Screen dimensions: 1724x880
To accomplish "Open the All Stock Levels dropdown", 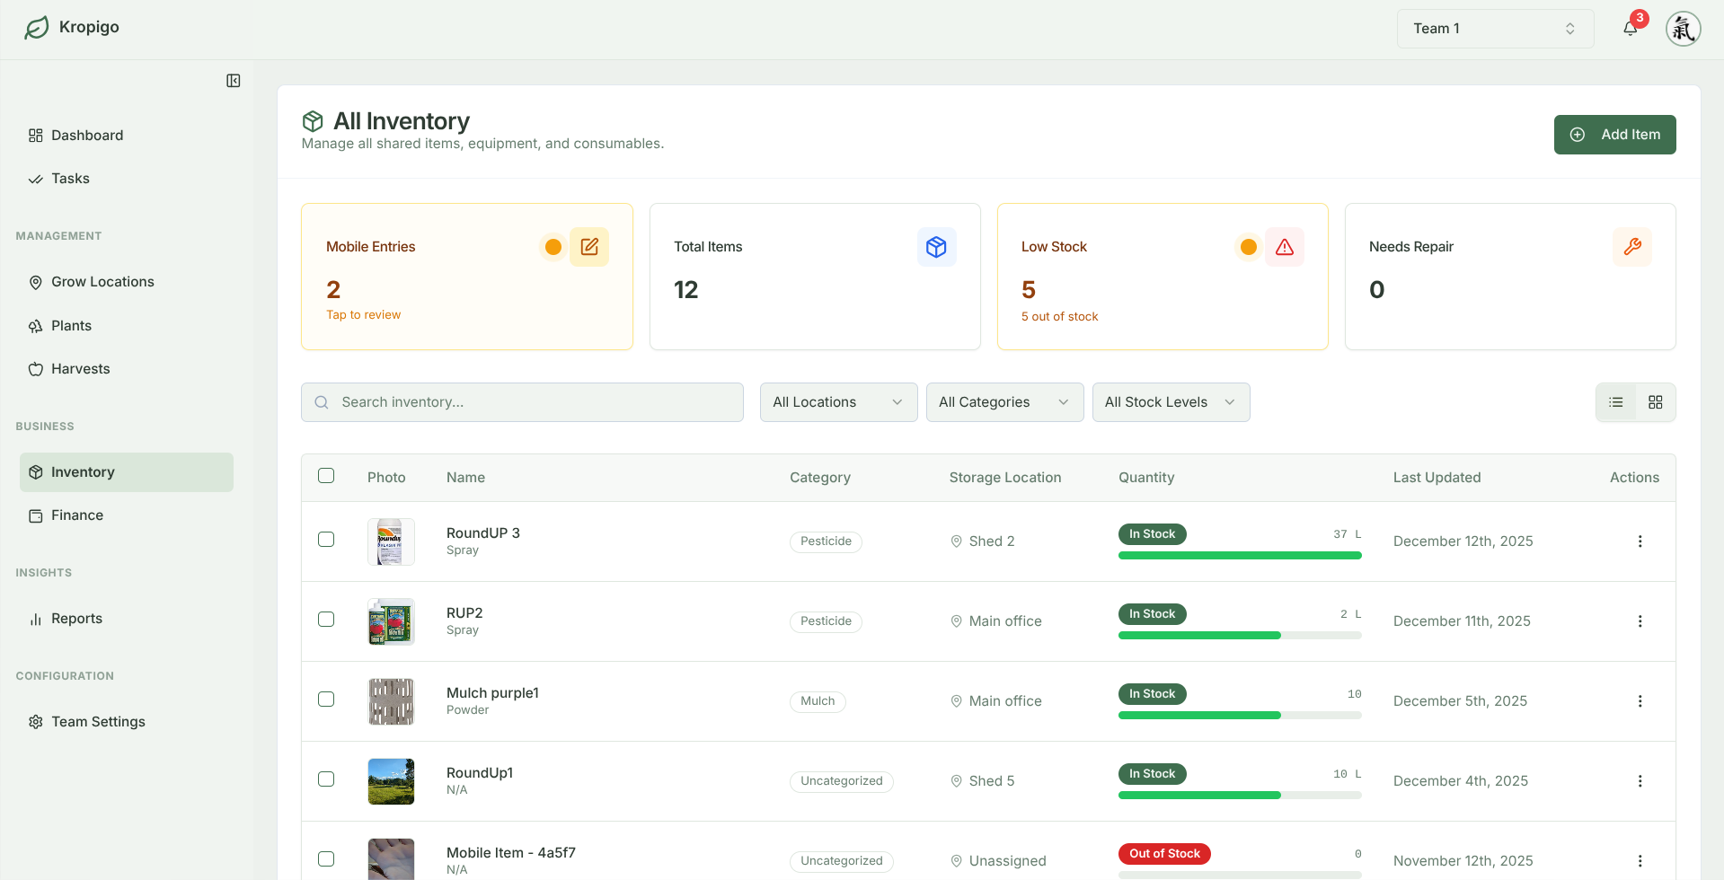I will [1170, 402].
